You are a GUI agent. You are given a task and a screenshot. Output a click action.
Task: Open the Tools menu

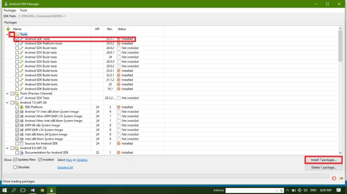[23, 10]
